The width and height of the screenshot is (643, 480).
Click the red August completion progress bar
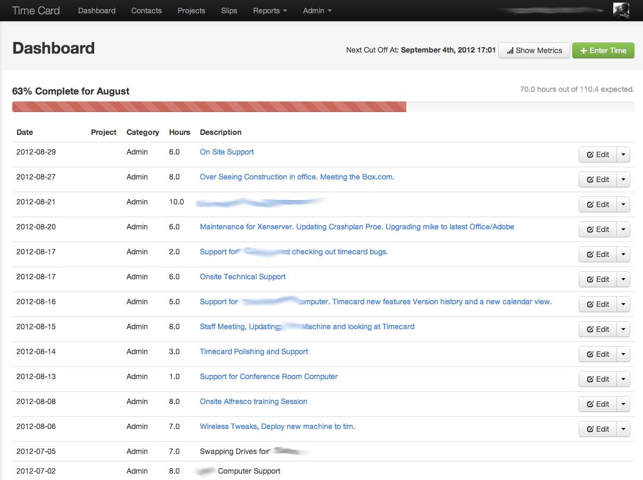209,107
